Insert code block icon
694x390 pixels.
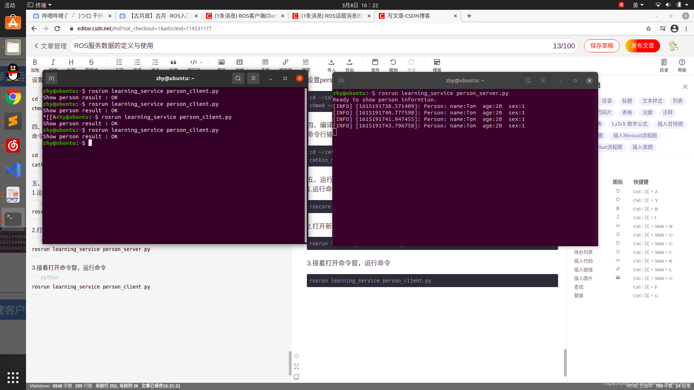pos(194,62)
